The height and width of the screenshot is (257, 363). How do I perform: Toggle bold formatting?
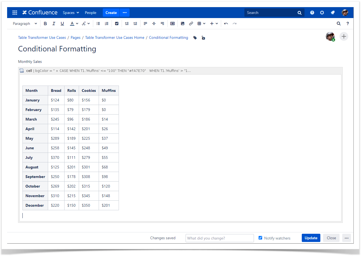click(x=45, y=24)
